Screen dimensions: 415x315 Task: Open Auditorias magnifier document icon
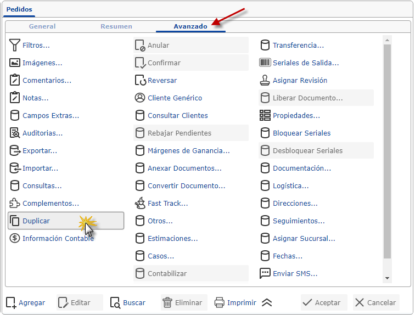click(15, 133)
